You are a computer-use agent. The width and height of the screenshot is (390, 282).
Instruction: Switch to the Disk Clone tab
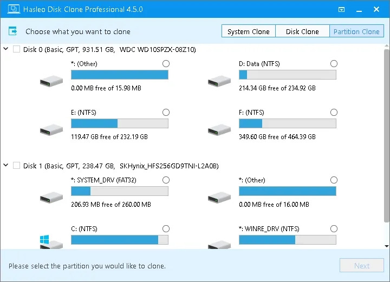point(302,31)
